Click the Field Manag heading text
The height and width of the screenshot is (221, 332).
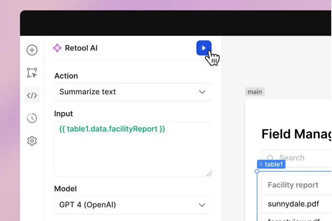click(x=296, y=134)
